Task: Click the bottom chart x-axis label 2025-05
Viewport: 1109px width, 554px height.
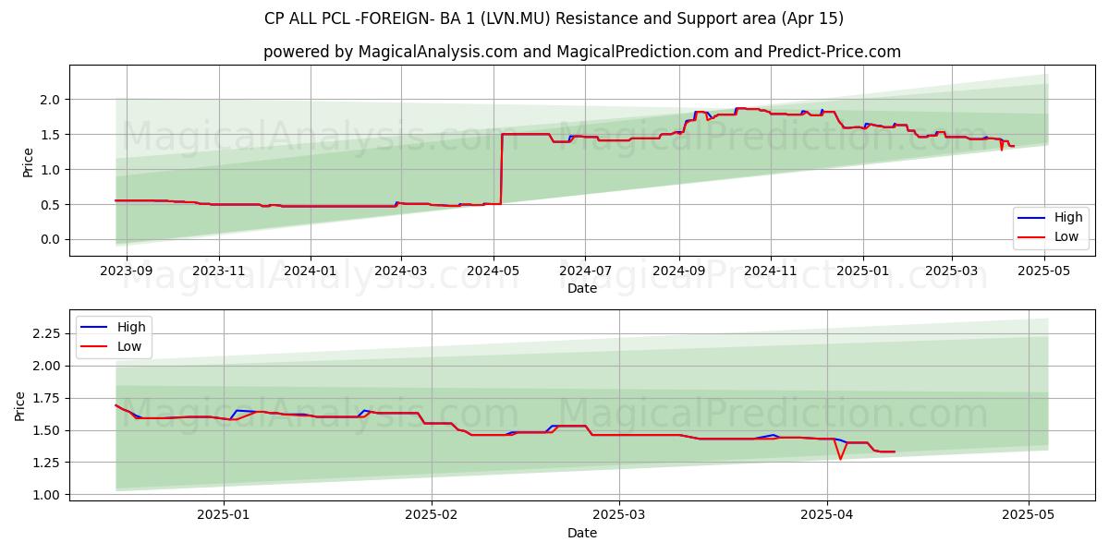Action: [1029, 516]
